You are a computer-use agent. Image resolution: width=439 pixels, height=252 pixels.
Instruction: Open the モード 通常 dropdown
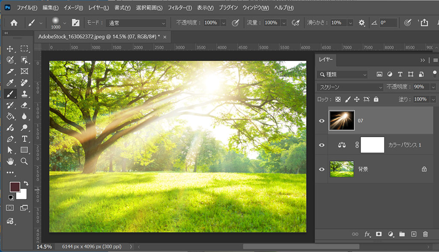136,23
